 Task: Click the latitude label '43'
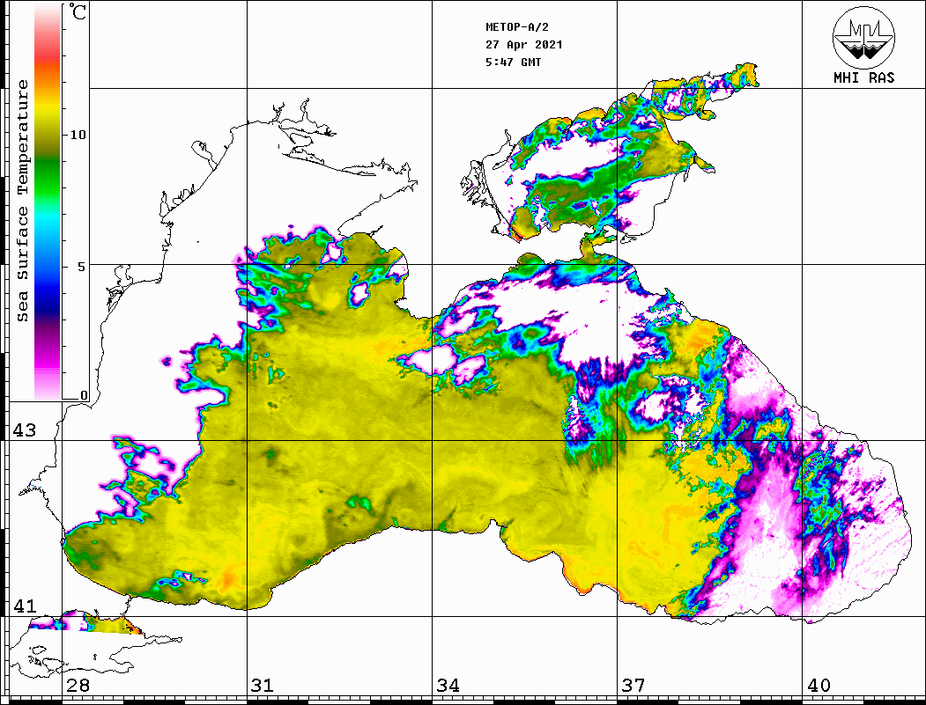point(24,430)
